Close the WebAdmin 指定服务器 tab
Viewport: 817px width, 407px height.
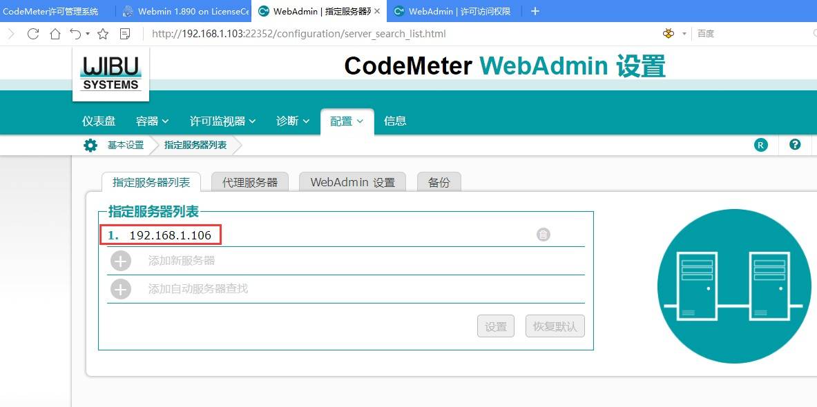(x=377, y=11)
